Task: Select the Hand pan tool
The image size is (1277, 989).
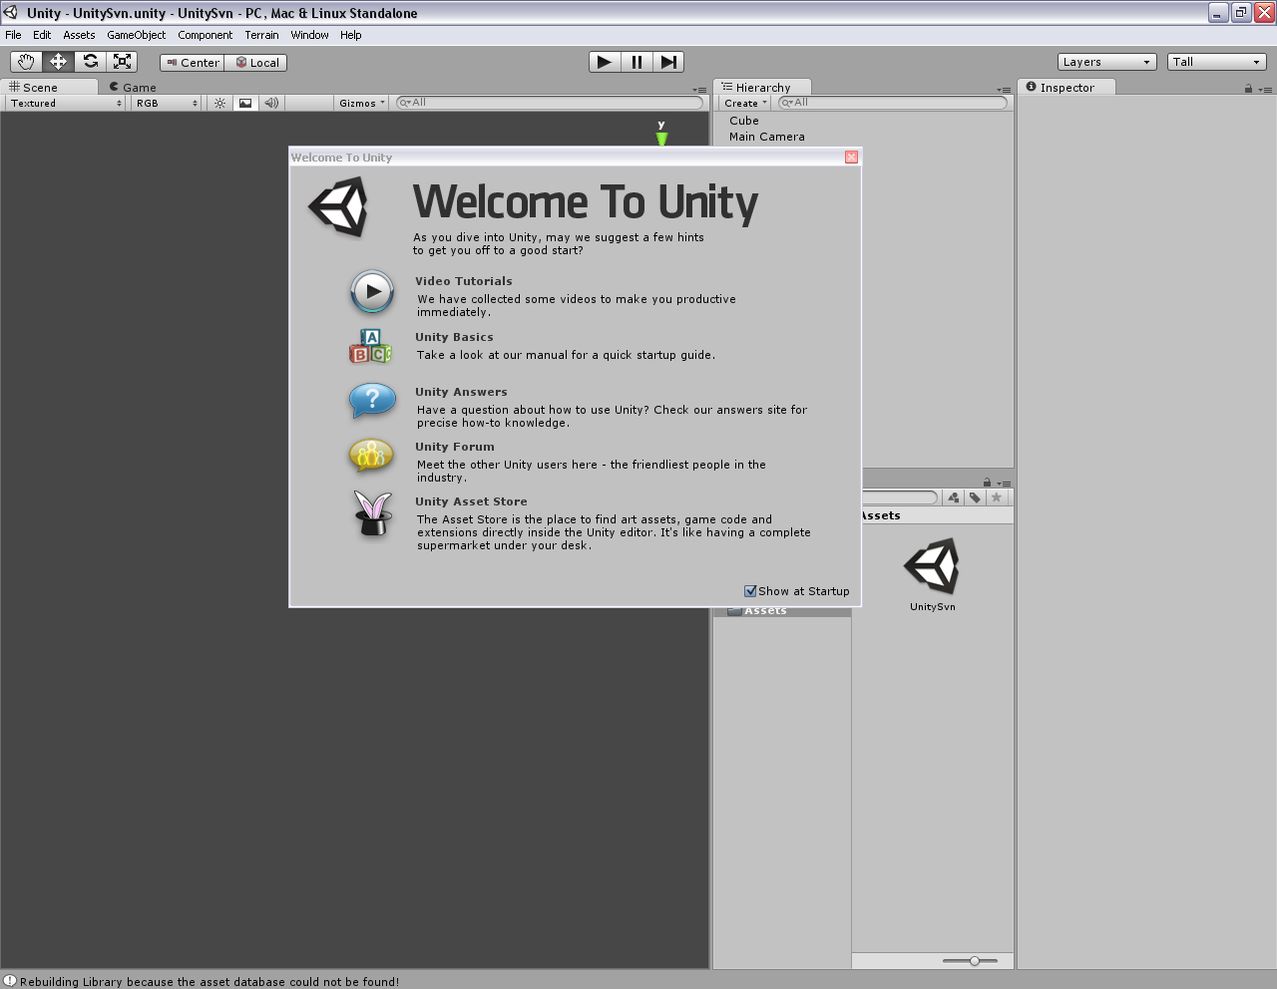Action: click(x=26, y=61)
